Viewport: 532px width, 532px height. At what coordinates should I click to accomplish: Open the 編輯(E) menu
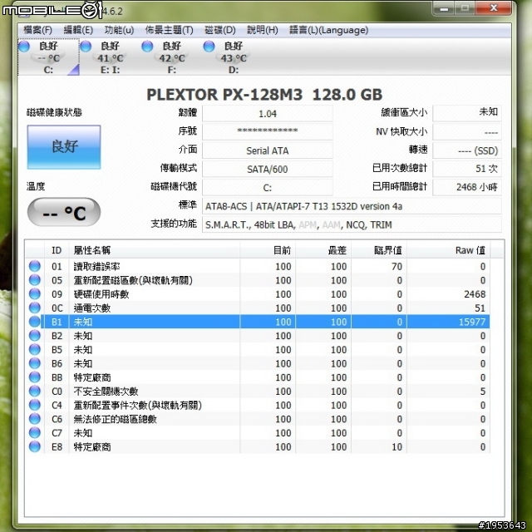pyautogui.click(x=78, y=30)
